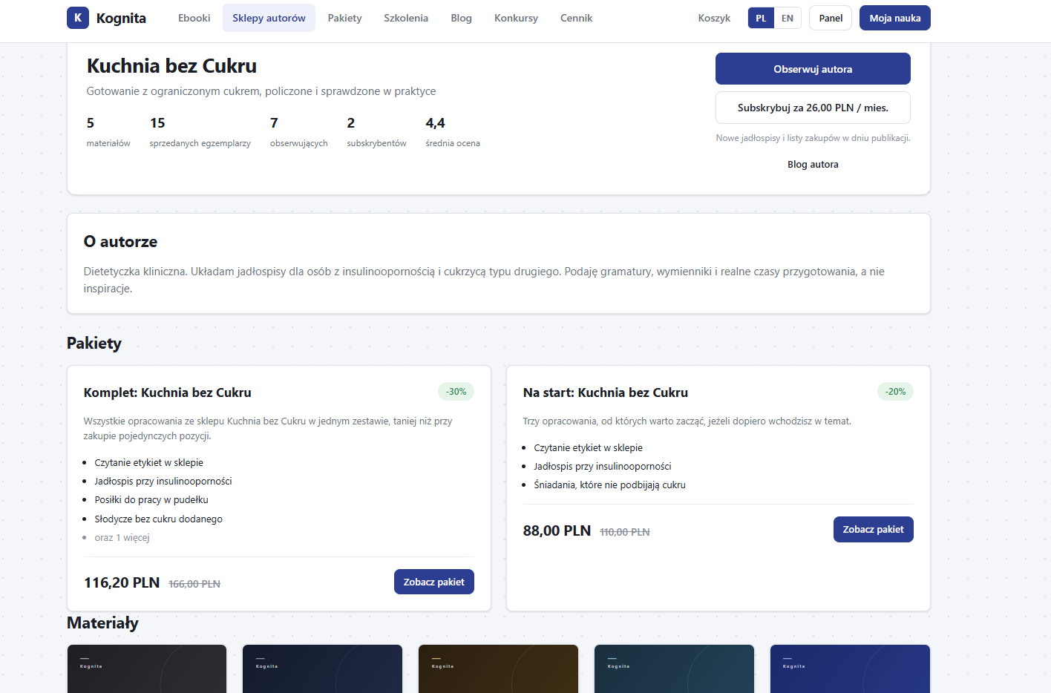This screenshot has height=693, width=1051.
Task: Switch language to EN
Action: (x=788, y=18)
